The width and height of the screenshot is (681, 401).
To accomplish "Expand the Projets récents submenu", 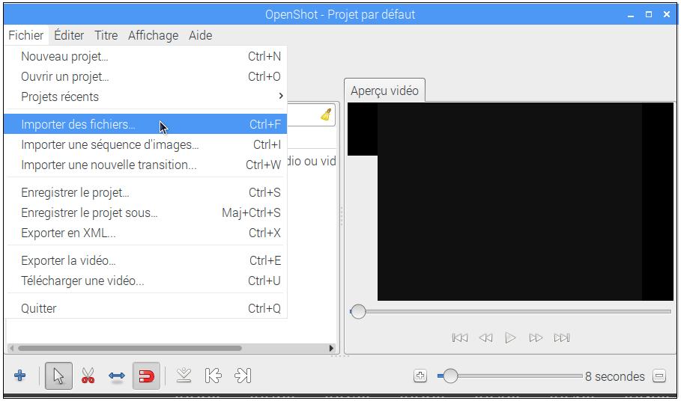I will [x=145, y=97].
